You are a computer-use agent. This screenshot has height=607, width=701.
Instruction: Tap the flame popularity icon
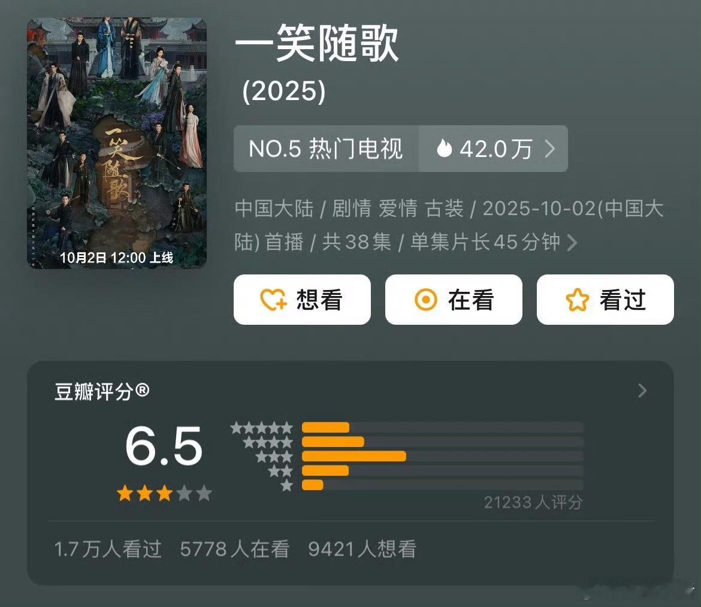point(444,149)
